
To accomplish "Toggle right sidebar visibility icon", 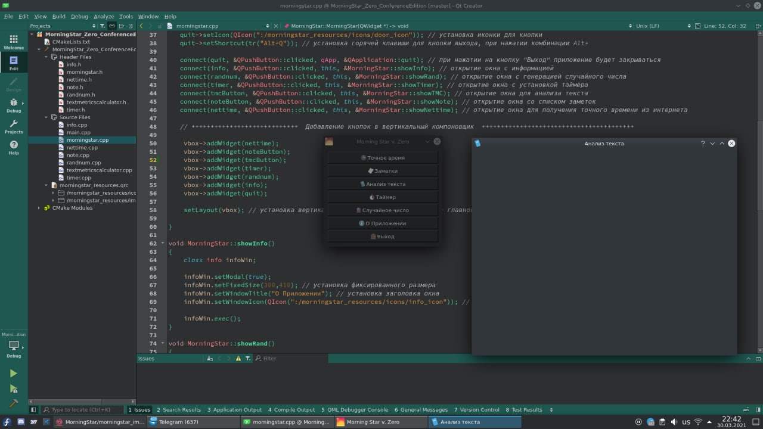I will 758,410.
